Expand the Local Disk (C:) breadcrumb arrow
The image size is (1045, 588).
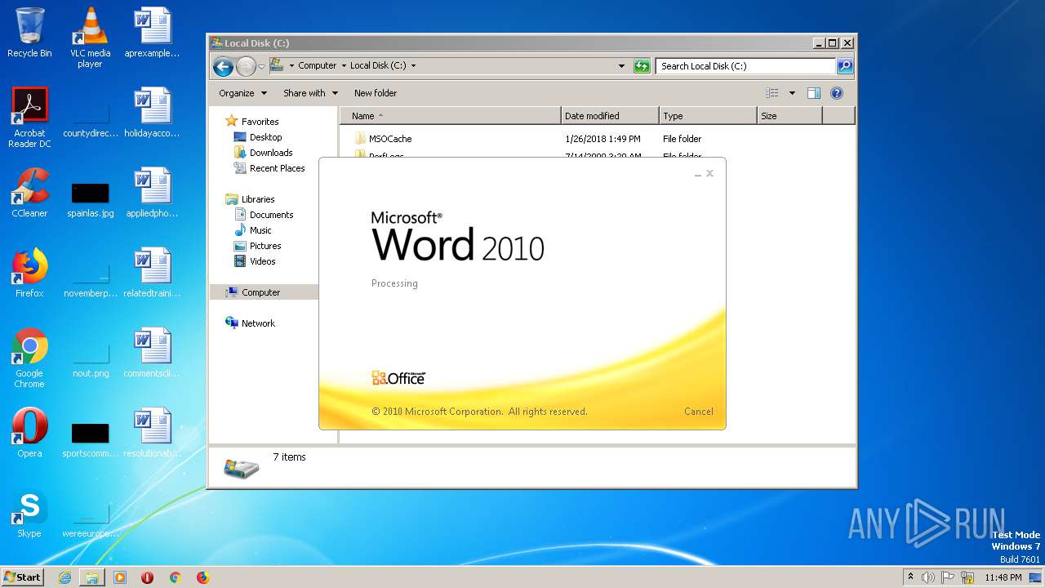tap(413, 65)
